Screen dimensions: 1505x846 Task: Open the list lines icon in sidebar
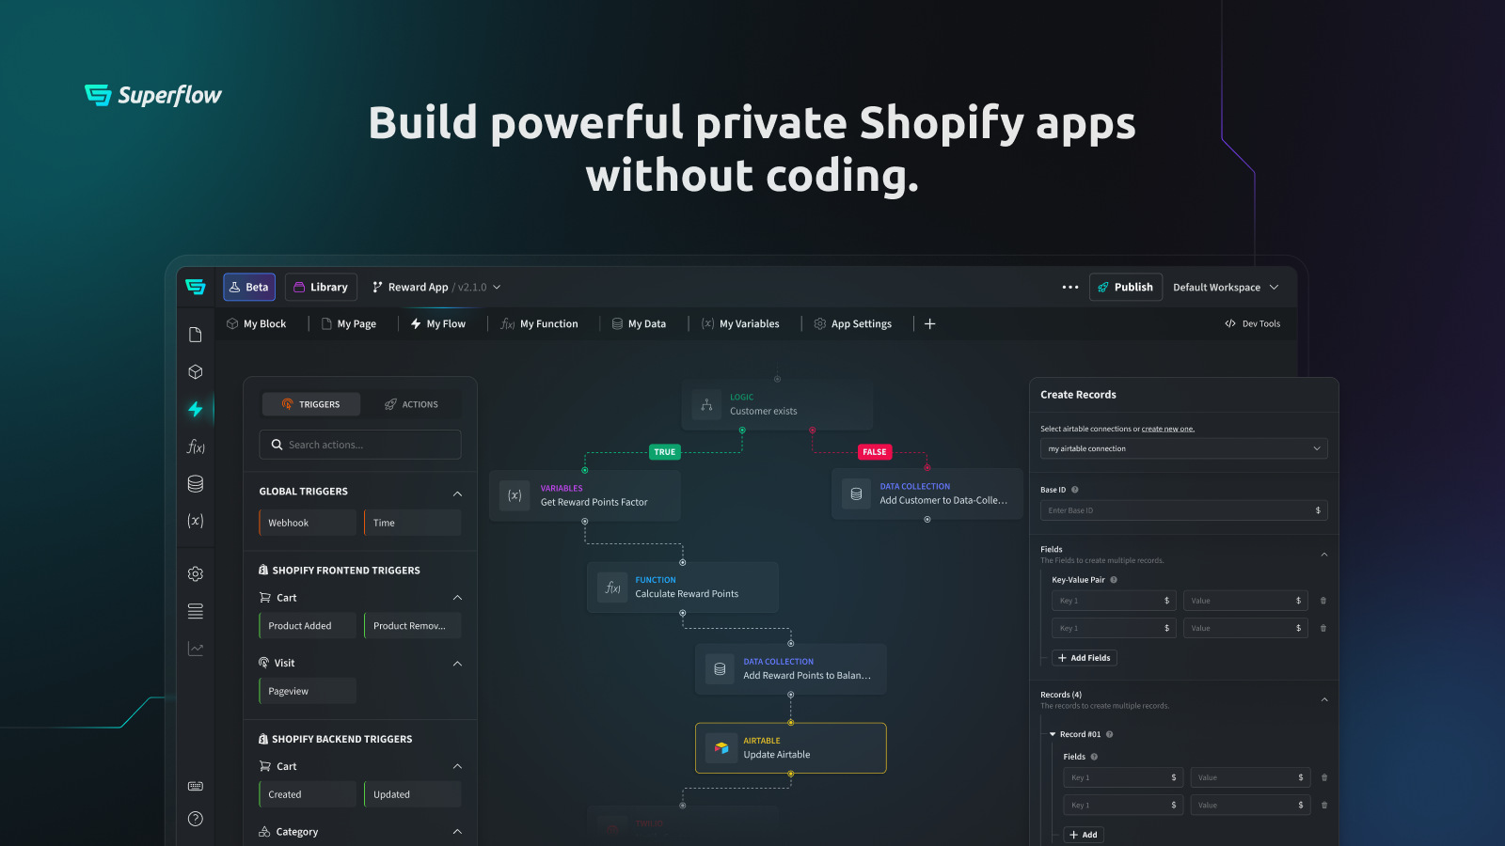[196, 612]
